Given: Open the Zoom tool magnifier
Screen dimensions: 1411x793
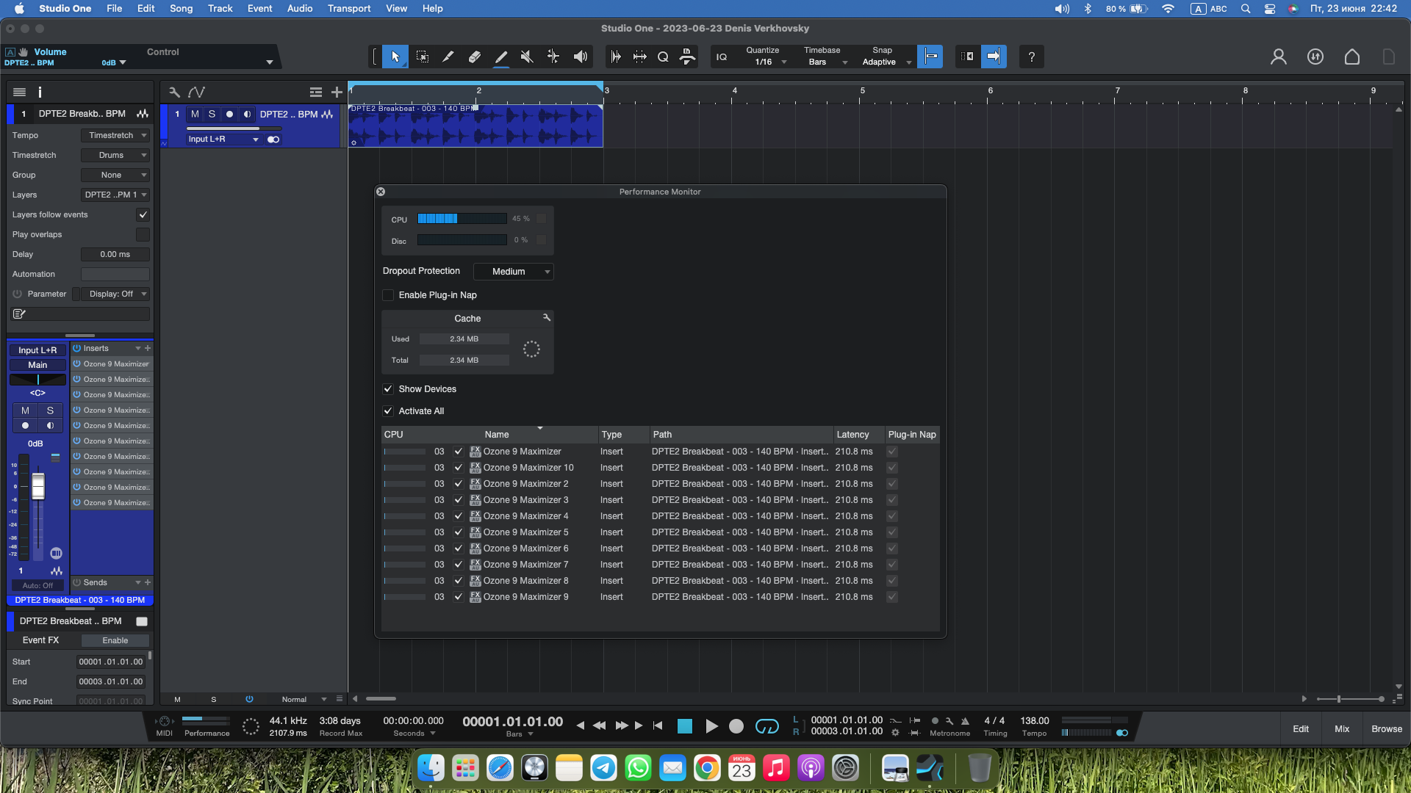Looking at the screenshot, I should coord(663,57).
